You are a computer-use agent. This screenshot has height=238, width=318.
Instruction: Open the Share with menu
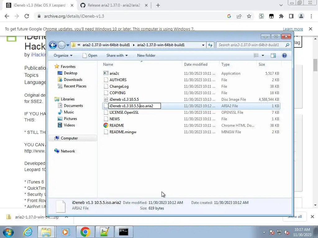tap(117, 55)
